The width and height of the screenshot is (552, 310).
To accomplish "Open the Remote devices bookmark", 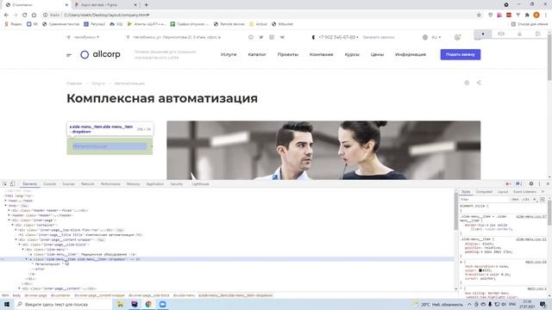I will click(229, 24).
